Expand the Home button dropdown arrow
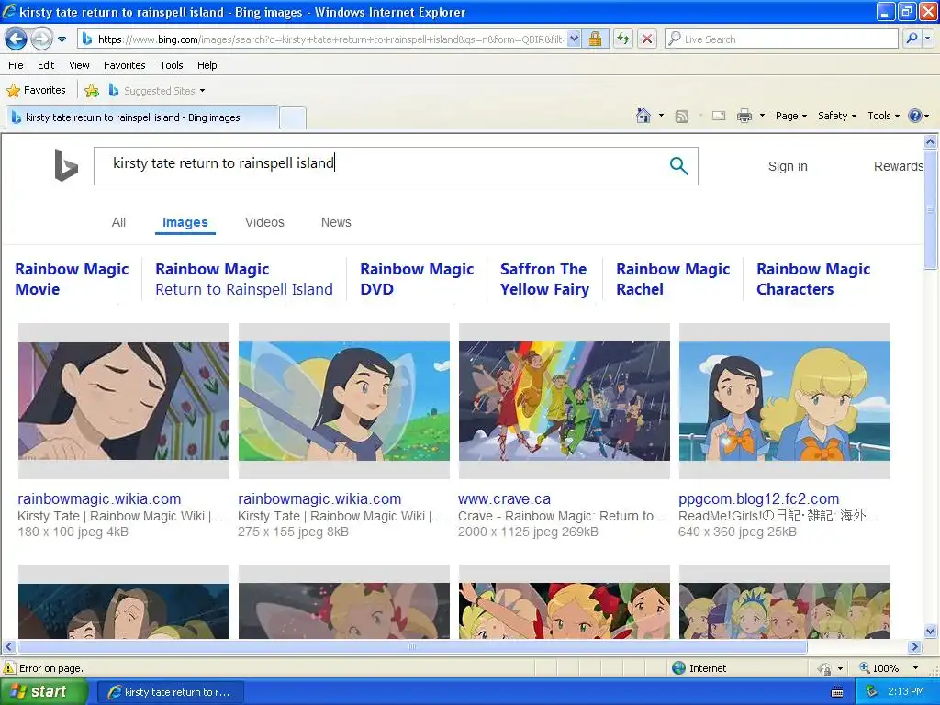940x705 pixels. point(661,116)
